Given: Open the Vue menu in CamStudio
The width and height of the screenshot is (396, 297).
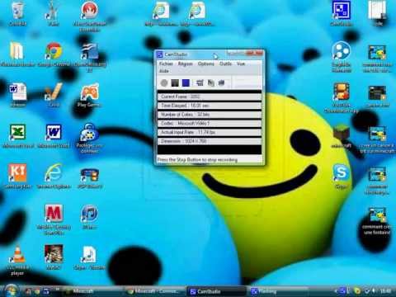Looking at the screenshot, I should [x=241, y=64].
